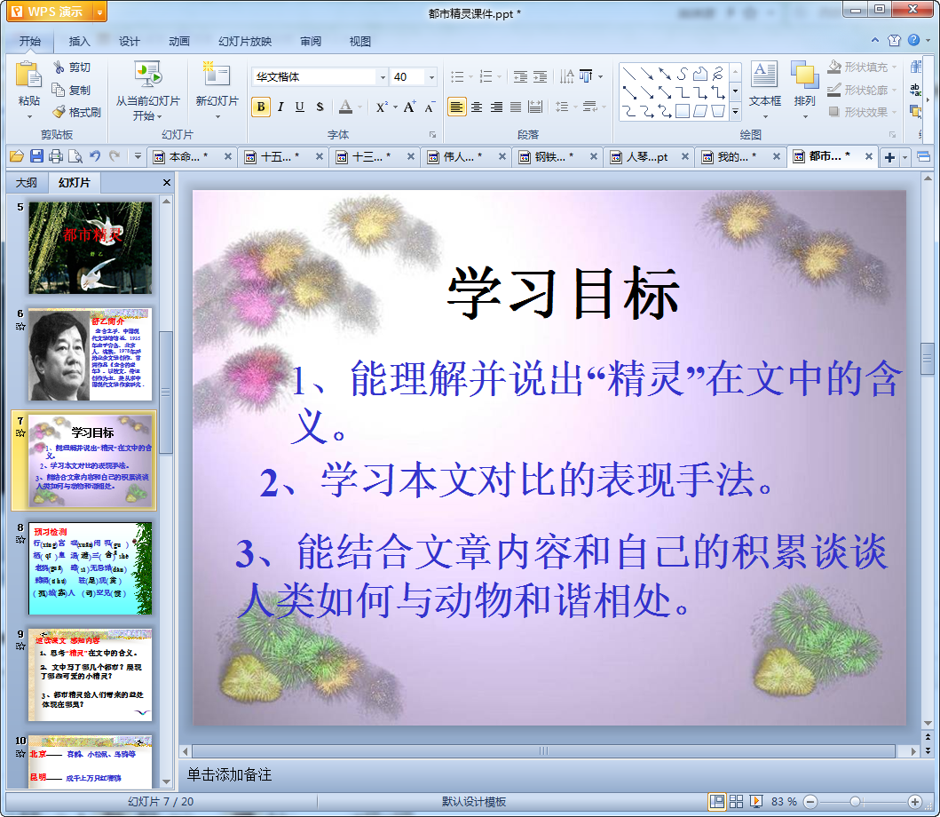Undo the last action
The image size is (940, 817).
[x=95, y=156]
